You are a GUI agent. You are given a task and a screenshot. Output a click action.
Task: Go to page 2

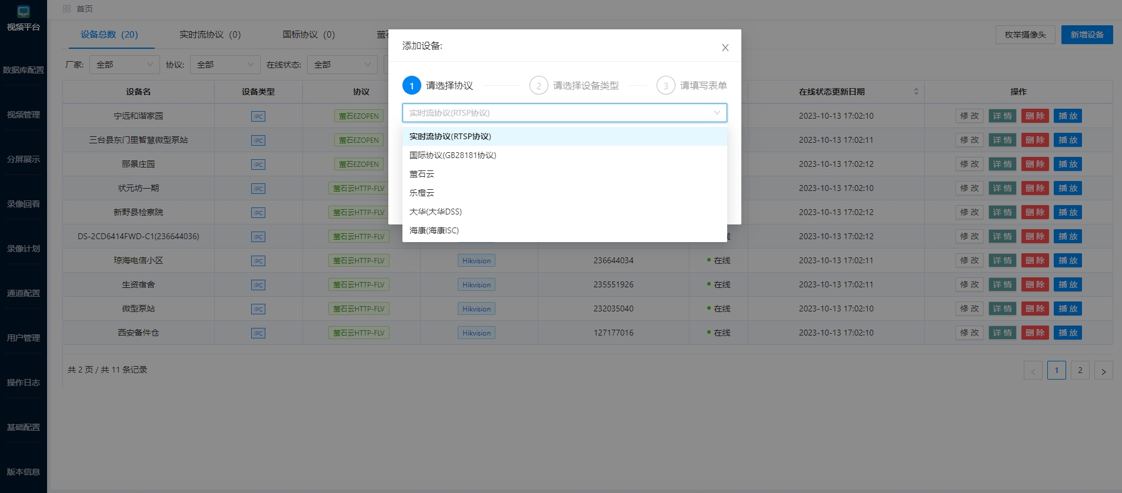click(x=1080, y=371)
